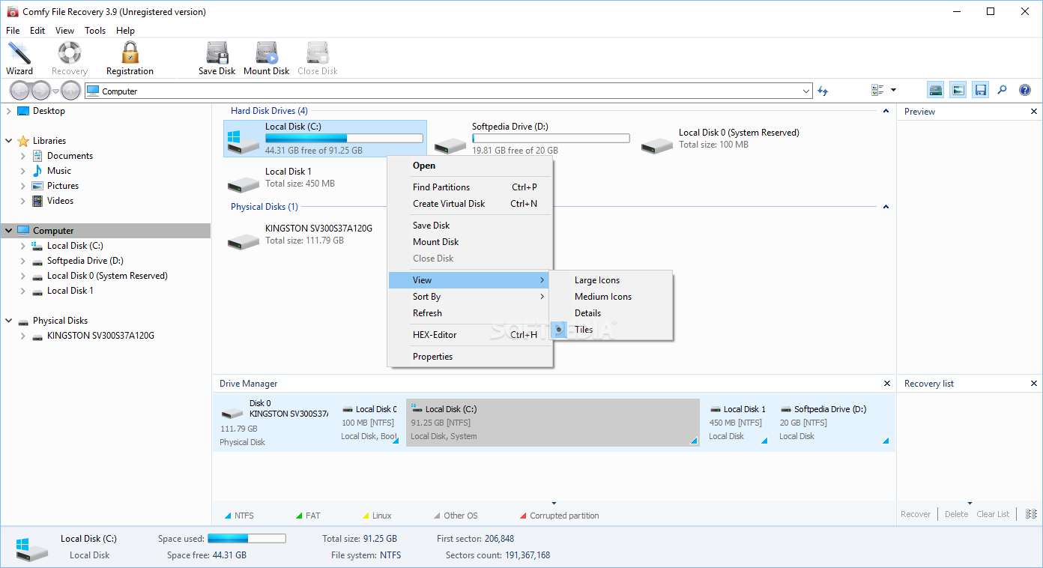The width and height of the screenshot is (1043, 568).
Task: Expand Softpedia Drive (D:) in tree
Action: pos(23,261)
